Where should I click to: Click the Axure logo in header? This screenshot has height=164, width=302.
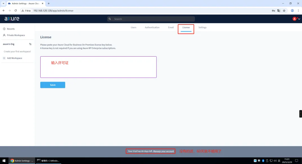(12, 19)
